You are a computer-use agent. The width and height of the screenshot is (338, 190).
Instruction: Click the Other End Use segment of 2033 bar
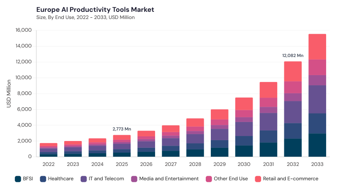pyautogui.click(x=317, y=67)
